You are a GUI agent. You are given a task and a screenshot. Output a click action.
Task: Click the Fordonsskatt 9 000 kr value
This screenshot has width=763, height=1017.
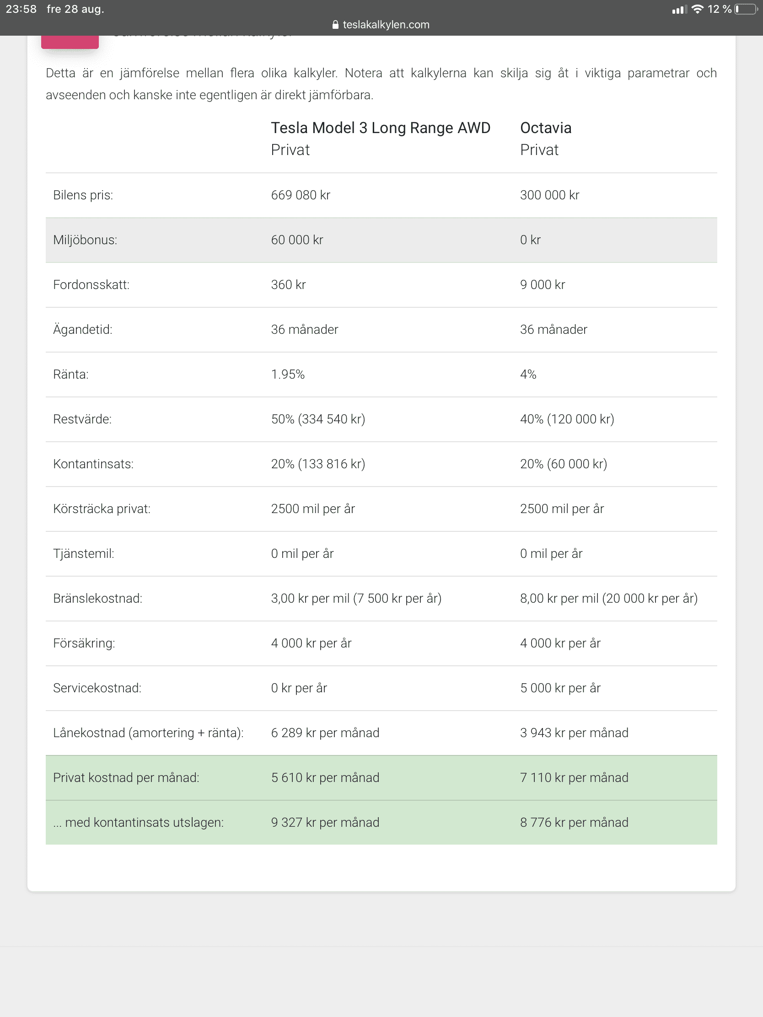(542, 284)
